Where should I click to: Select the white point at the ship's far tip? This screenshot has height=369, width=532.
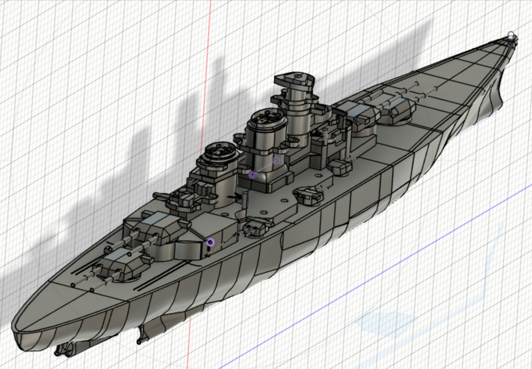(x=511, y=34)
